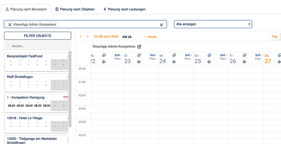
Task: Select the Beispielobjekt FastFood object card
Action: [x=36, y=62]
